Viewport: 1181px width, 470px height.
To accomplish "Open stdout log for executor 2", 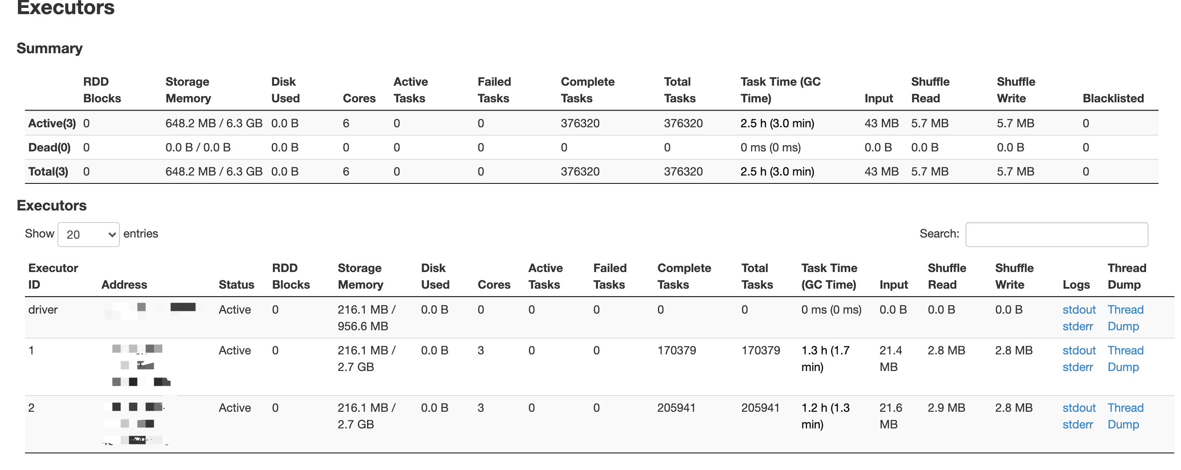I will tap(1078, 408).
